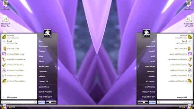Click magnifier icon in the non-mirrored Start Search box
Image resolution: width=194 pixels, height=109 pixels.
click(x=35, y=102)
